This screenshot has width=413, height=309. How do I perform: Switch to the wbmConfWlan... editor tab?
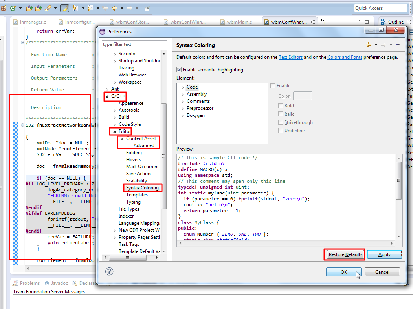(184, 22)
